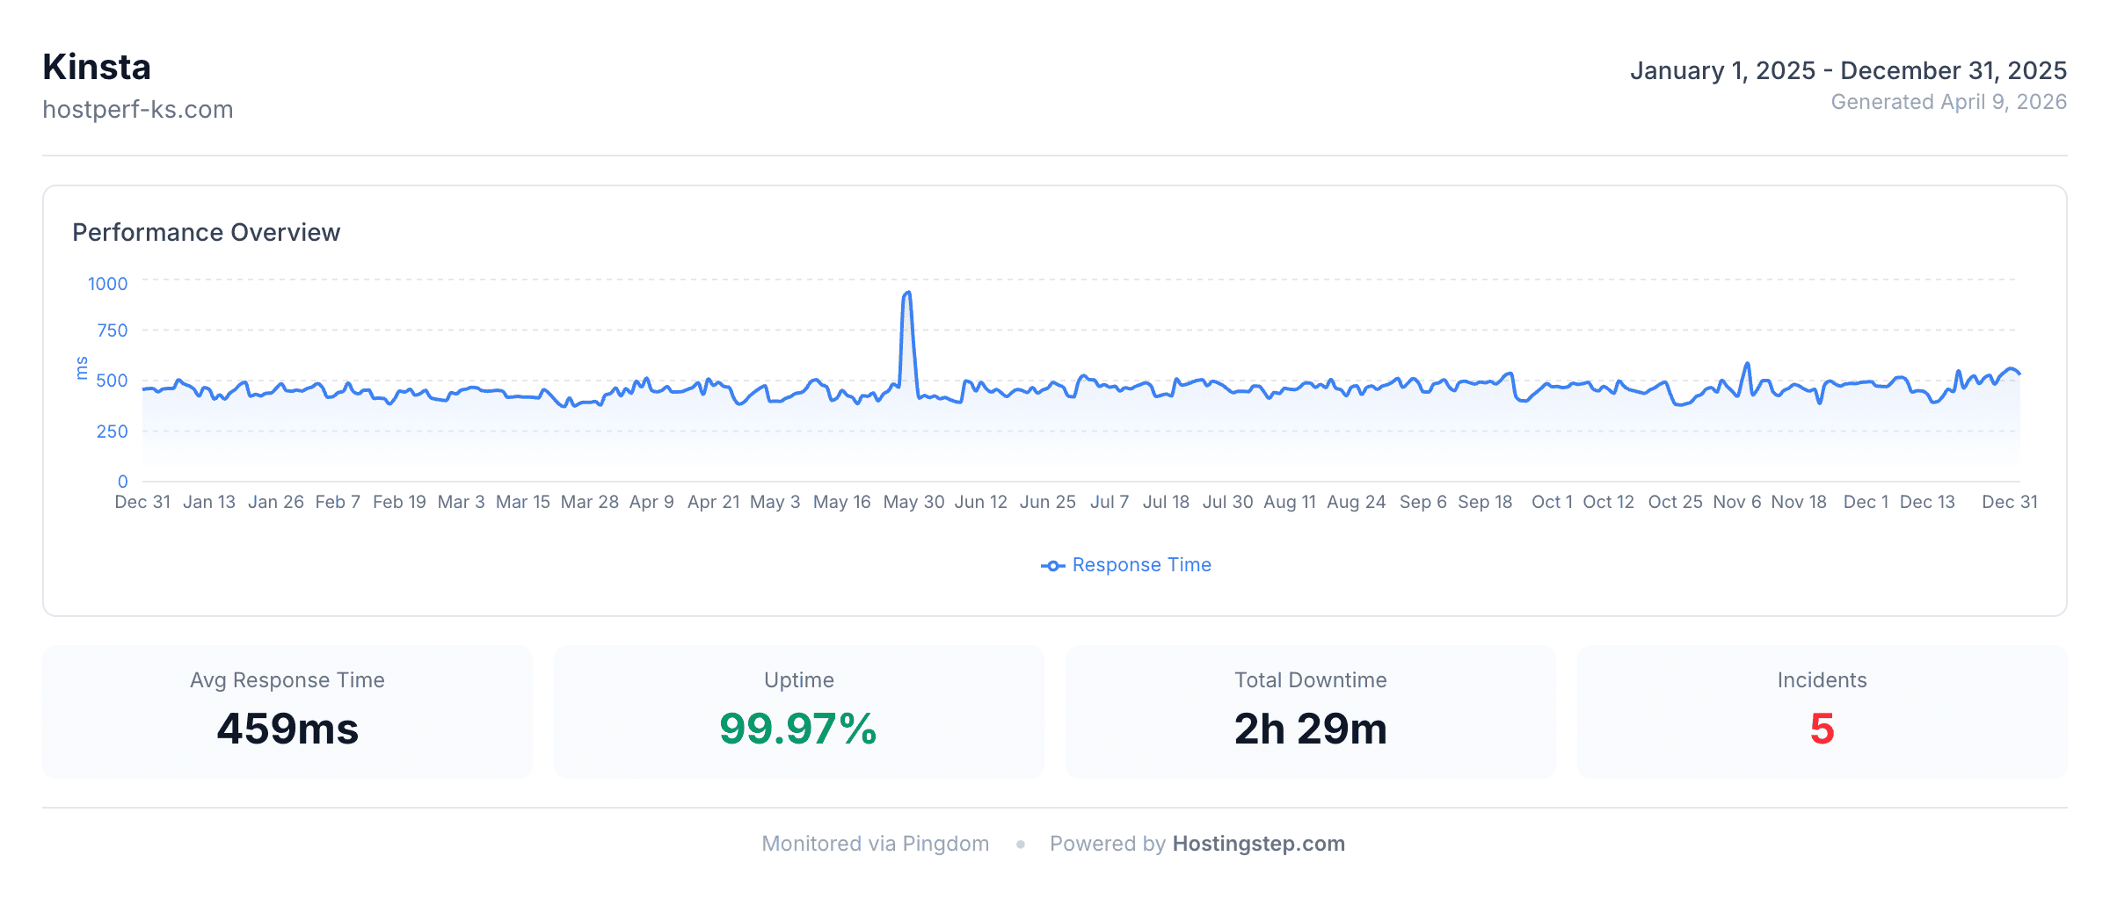Viewport: 2110px width, 907px height.
Task: Click the Generated April 9, 2026 text
Action: point(1949,102)
